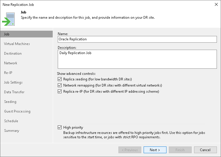
Task: Toggle the High priority checkbox
Action: [x=60, y=127]
